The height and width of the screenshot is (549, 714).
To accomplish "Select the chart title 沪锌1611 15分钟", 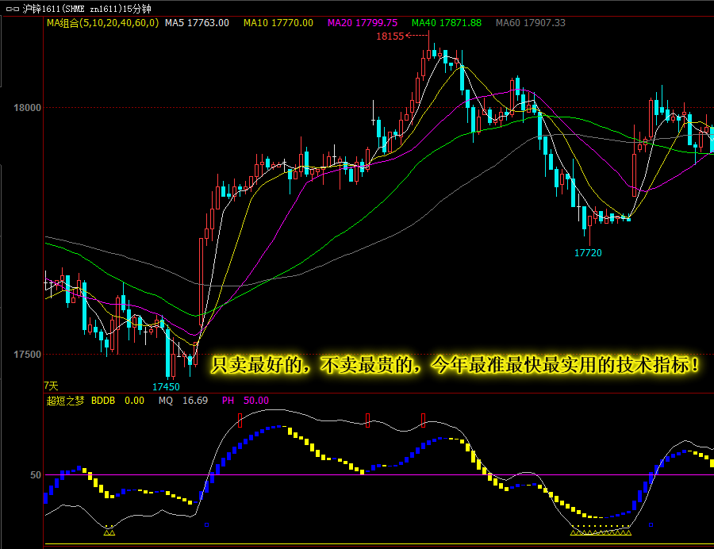I will [x=86, y=9].
